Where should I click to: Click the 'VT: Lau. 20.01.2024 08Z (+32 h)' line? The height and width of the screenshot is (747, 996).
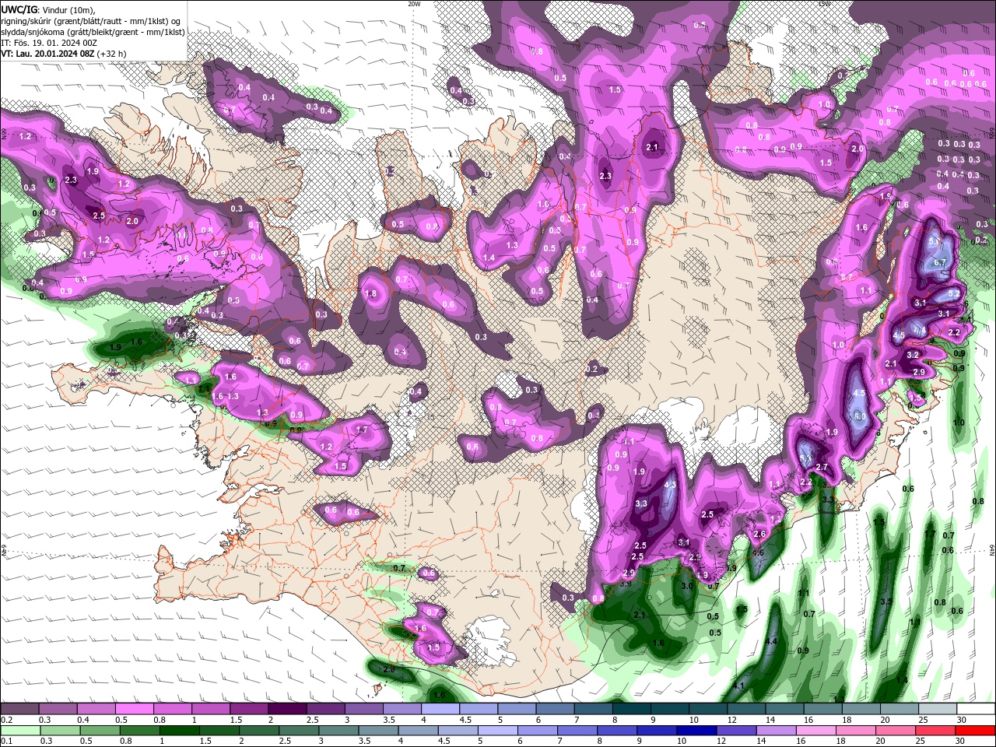[x=65, y=54]
